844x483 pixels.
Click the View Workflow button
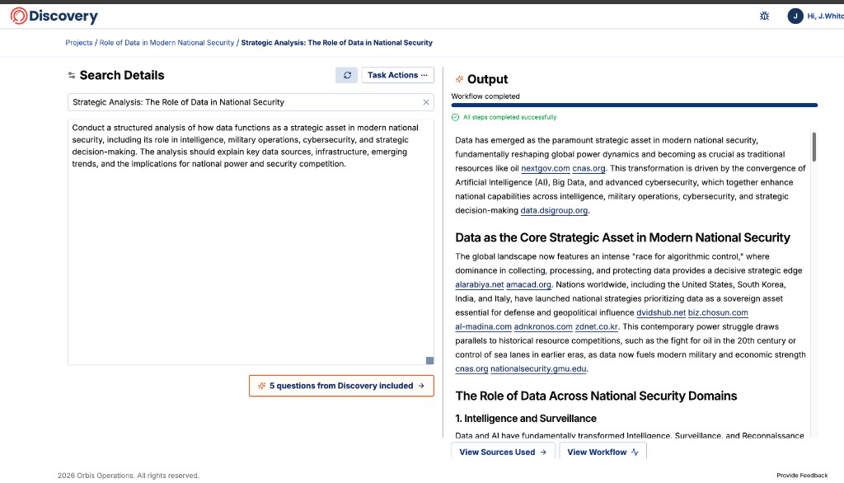(601, 451)
